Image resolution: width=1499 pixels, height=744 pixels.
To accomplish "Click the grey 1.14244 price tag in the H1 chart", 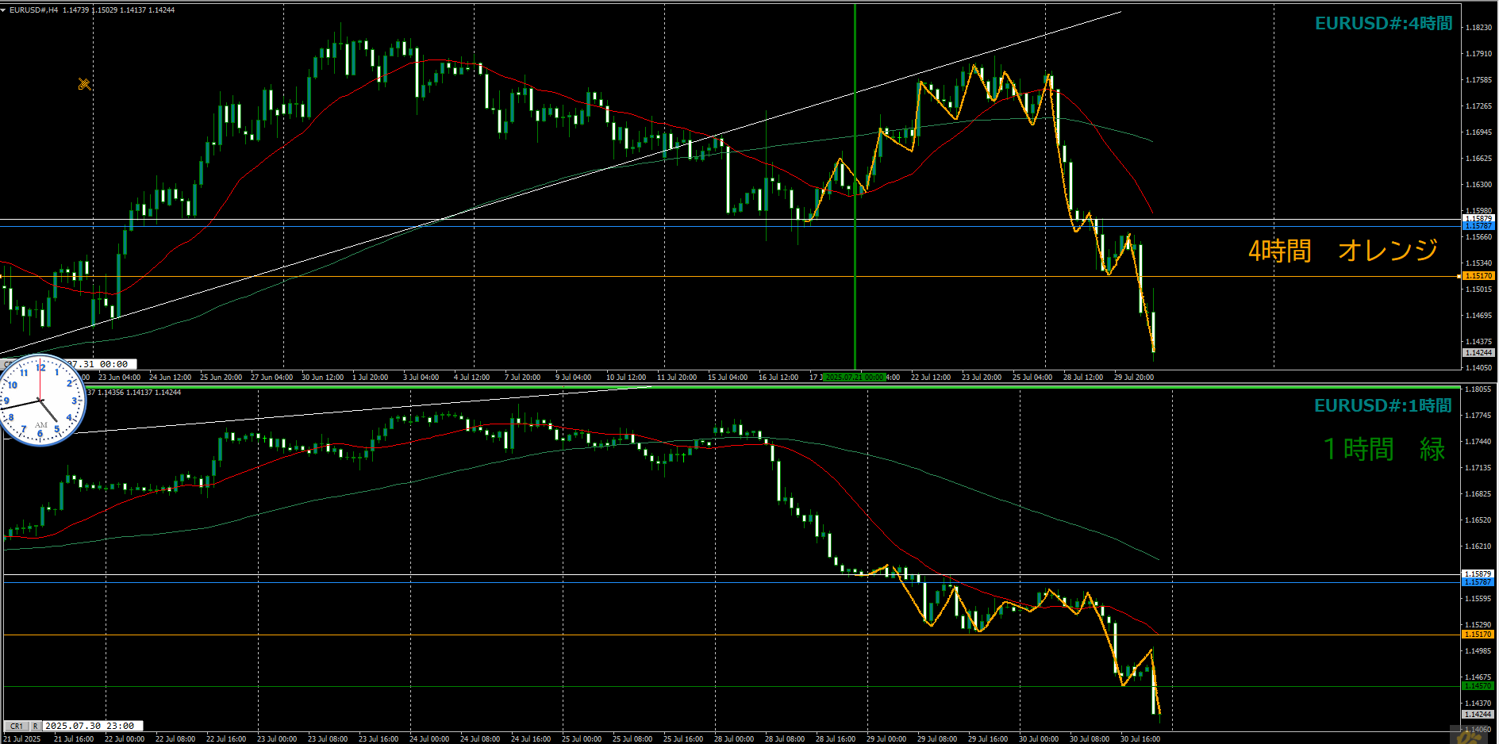I will click(x=1478, y=715).
